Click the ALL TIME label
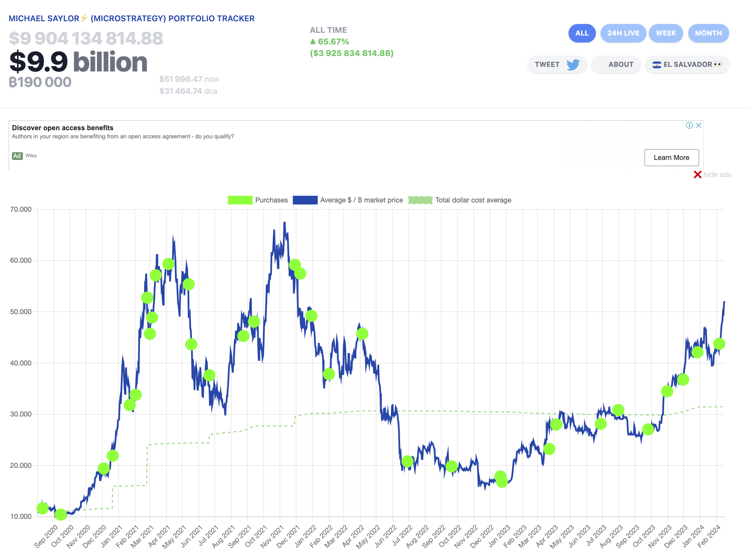This screenshot has width=750, height=554. [328, 30]
